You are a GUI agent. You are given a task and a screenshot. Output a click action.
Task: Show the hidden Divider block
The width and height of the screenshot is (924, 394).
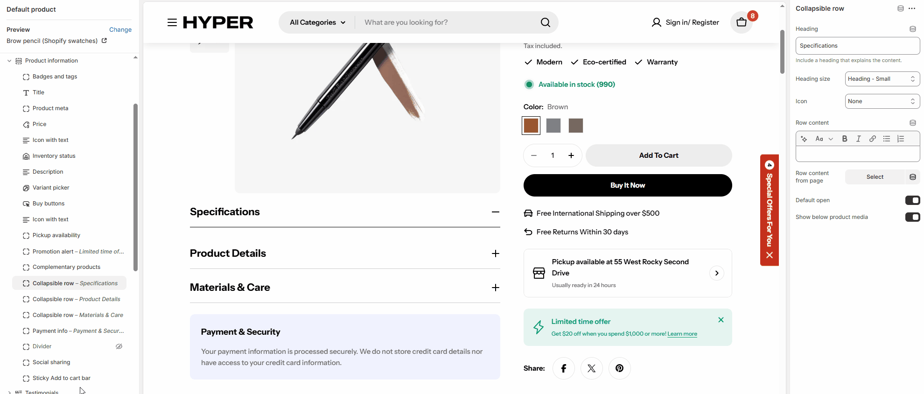coord(119,346)
